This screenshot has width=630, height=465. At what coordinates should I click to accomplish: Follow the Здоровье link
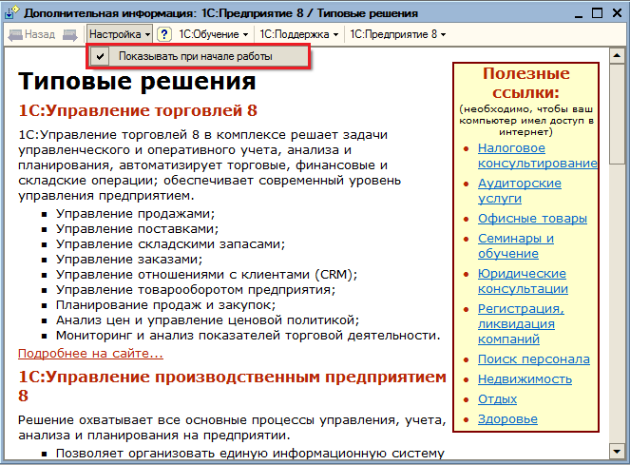(507, 419)
